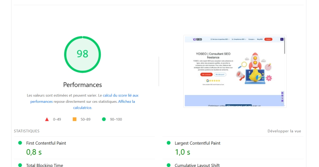Viewport: 319px width, 167px height.
Task: Open the Affichez la calculatrice link
Action: (119, 101)
